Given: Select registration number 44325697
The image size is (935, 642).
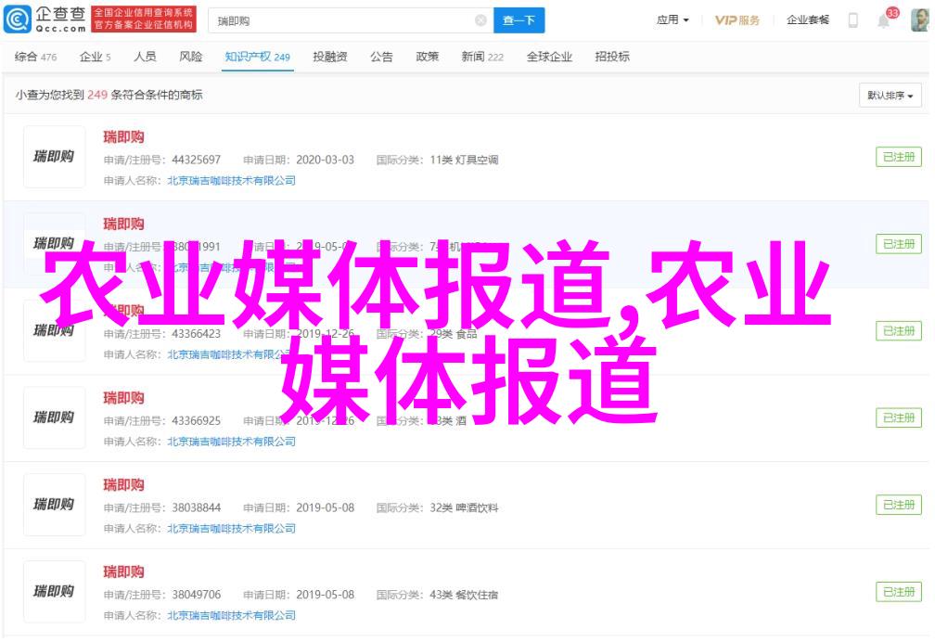Looking at the screenshot, I should pyautogui.click(x=197, y=160).
